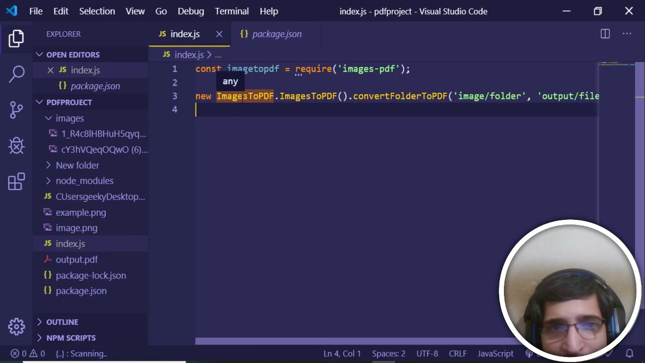The width and height of the screenshot is (645, 363).
Task: Click the Manage gear icon
Action: click(16, 326)
